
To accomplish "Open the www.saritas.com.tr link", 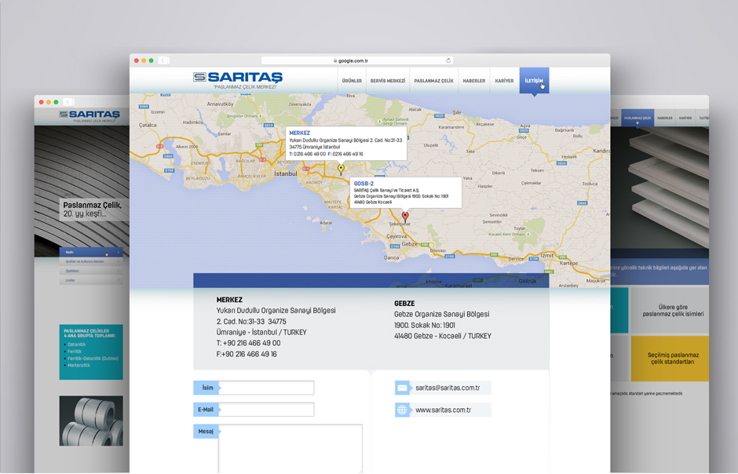I will [444, 410].
